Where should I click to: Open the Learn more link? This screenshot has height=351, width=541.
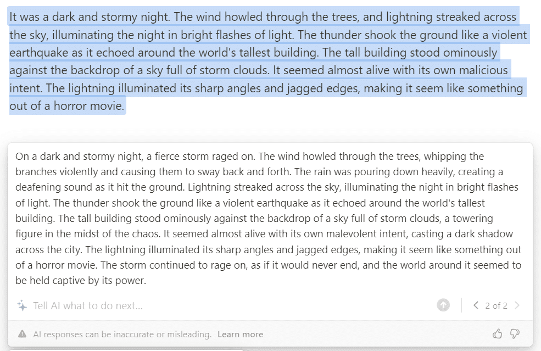pyautogui.click(x=240, y=334)
